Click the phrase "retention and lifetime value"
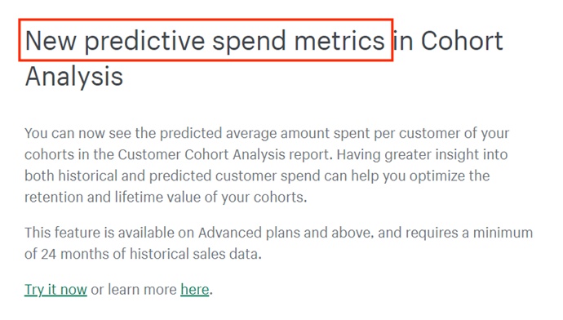Image resolution: width=563 pixels, height=320 pixels. click(113, 198)
